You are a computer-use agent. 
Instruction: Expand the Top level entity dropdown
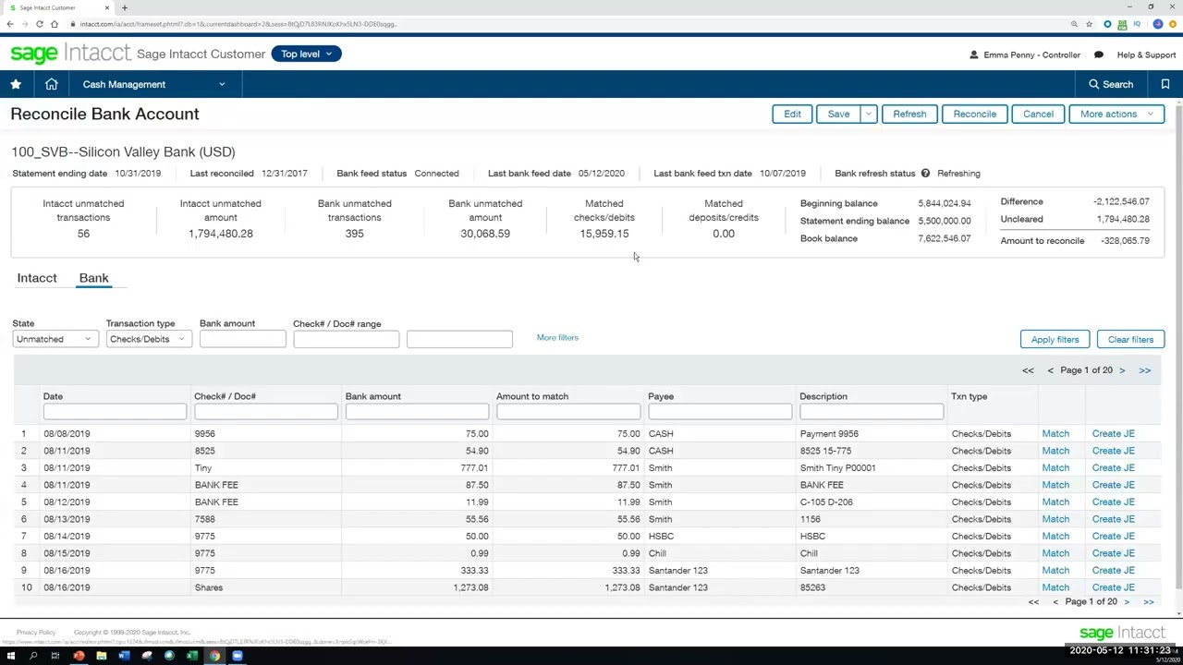click(307, 54)
